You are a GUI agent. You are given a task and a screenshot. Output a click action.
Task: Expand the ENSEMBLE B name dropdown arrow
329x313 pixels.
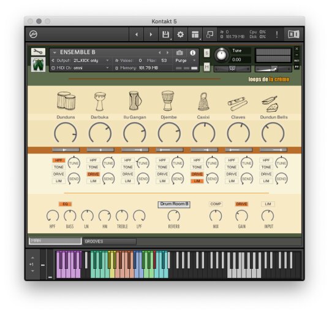(55, 53)
